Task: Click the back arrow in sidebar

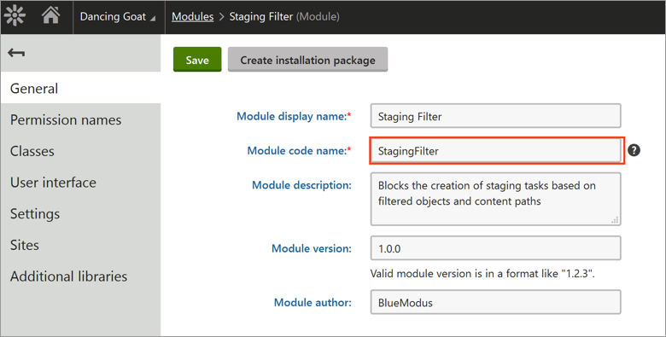Action: 16,53
